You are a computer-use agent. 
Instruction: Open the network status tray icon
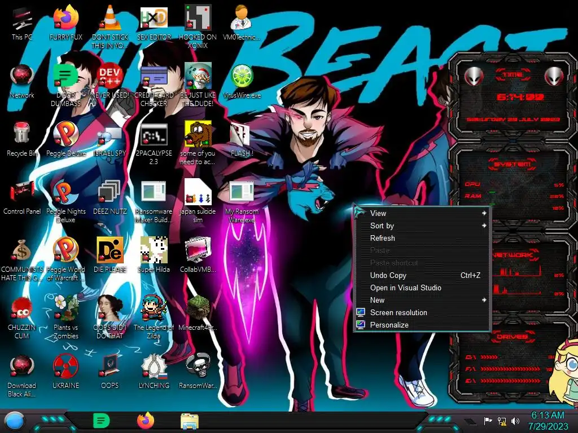point(502,421)
